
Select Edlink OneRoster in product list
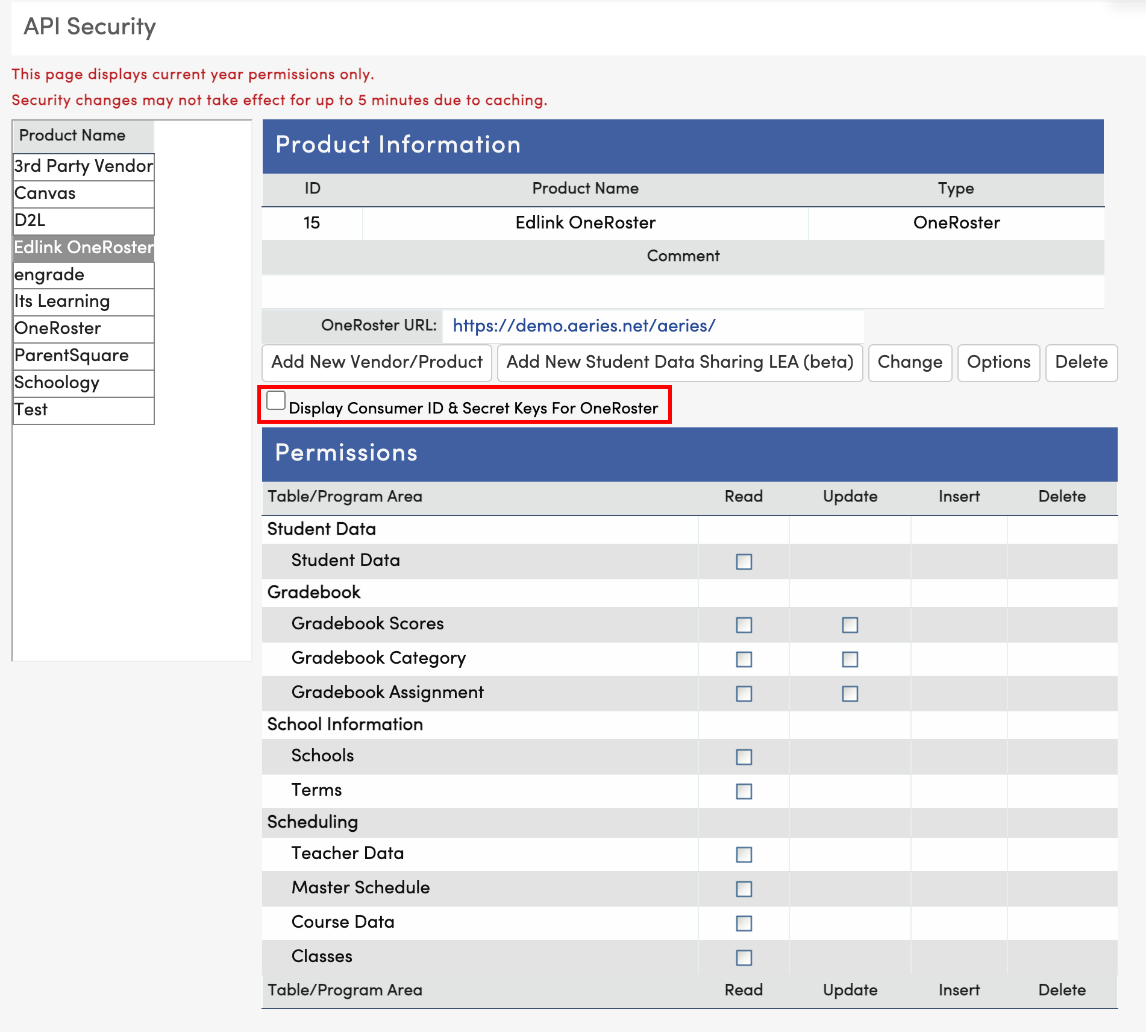84,248
